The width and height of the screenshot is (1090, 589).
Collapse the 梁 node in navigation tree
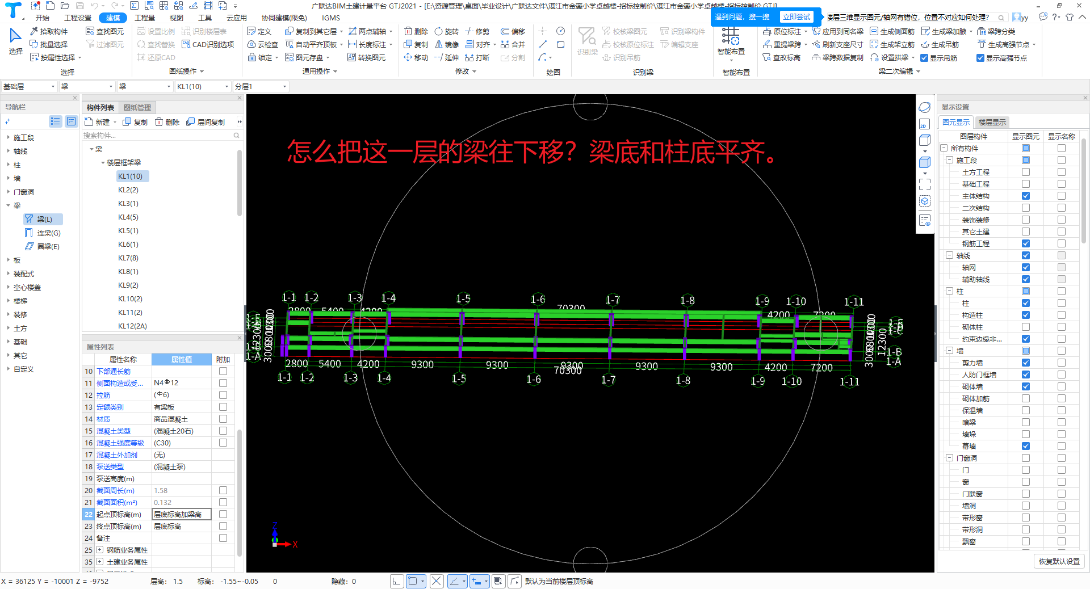click(8, 205)
